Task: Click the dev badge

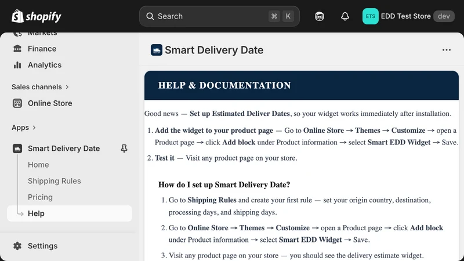Action: (444, 16)
